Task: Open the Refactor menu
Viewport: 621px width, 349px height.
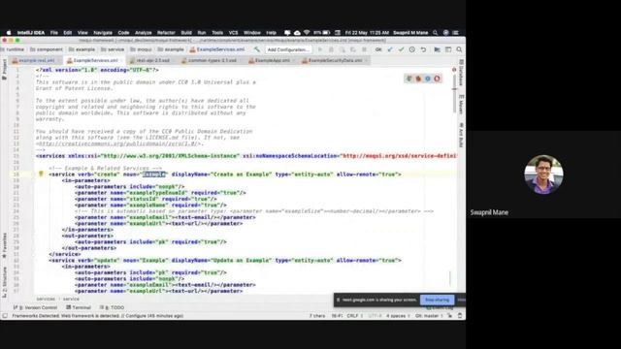Action: point(166,33)
